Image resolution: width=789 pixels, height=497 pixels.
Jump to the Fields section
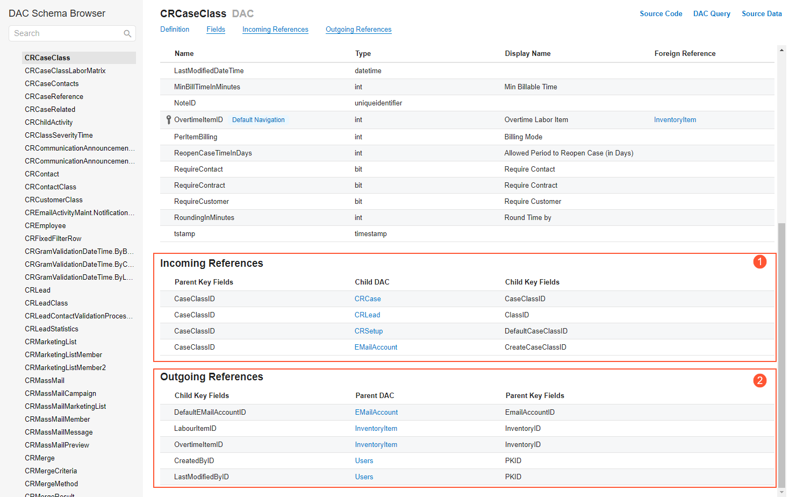216,30
